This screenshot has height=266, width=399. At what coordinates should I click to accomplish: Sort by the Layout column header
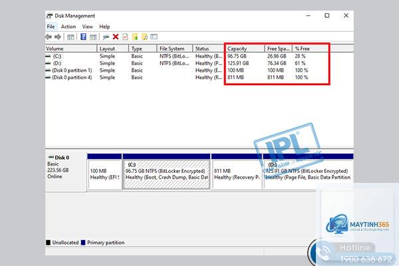113,49
